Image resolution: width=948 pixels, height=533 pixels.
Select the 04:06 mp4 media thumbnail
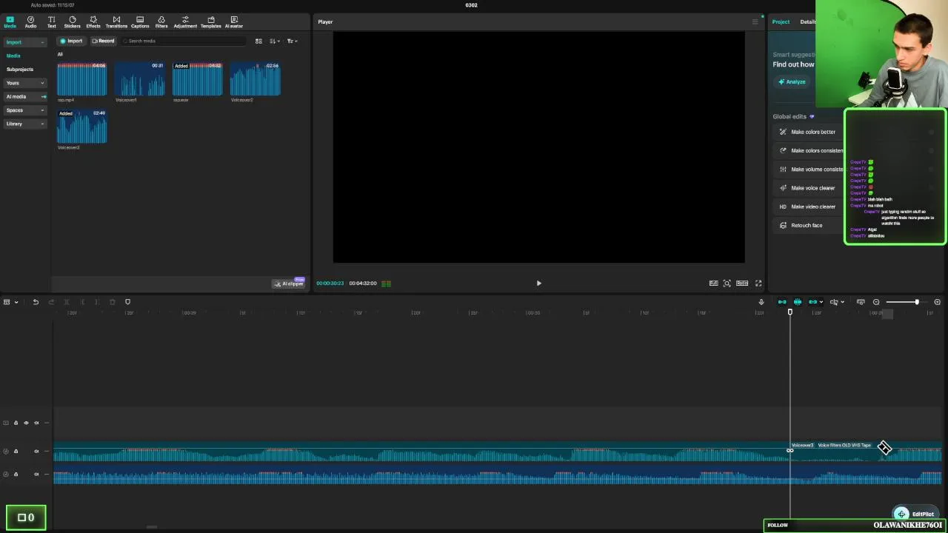(x=82, y=79)
